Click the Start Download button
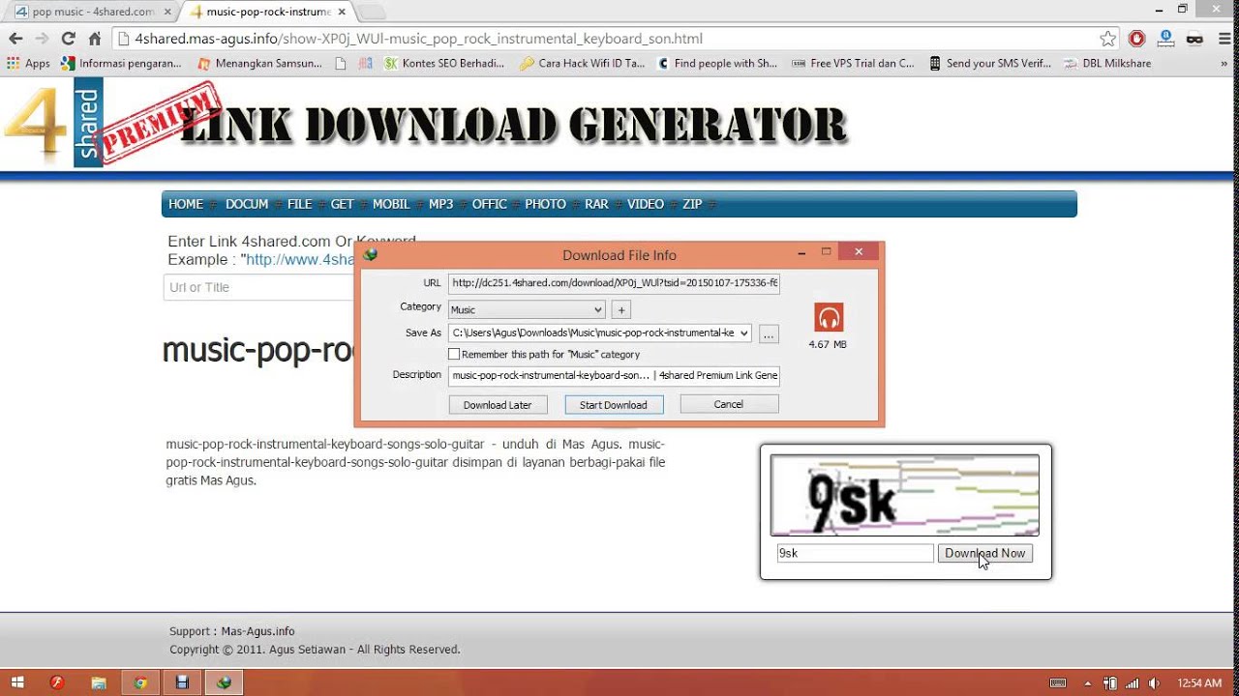Viewport: 1239px width, 696px height. coord(614,405)
